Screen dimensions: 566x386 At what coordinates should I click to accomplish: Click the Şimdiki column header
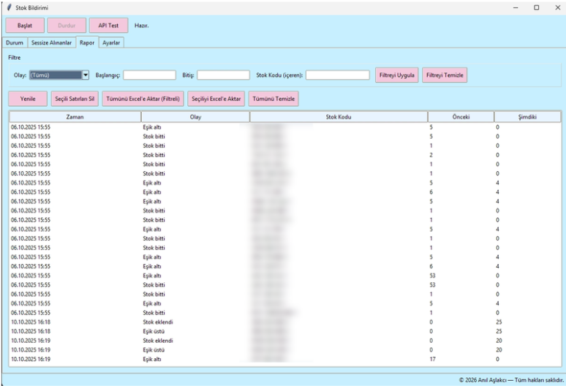(527, 117)
